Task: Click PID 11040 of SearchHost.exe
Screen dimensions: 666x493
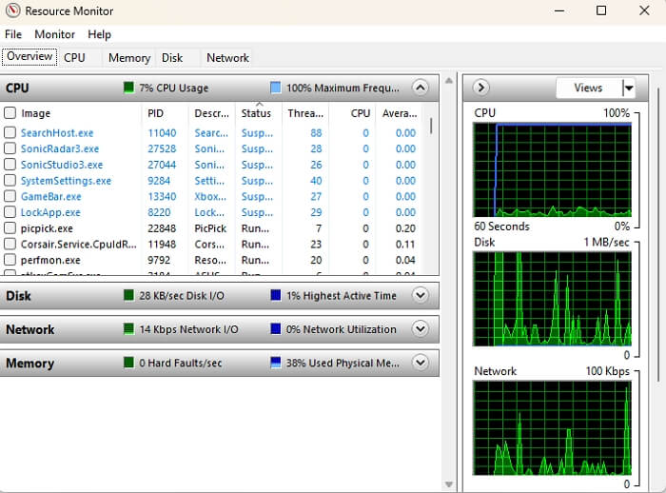Action: (x=162, y=133)
